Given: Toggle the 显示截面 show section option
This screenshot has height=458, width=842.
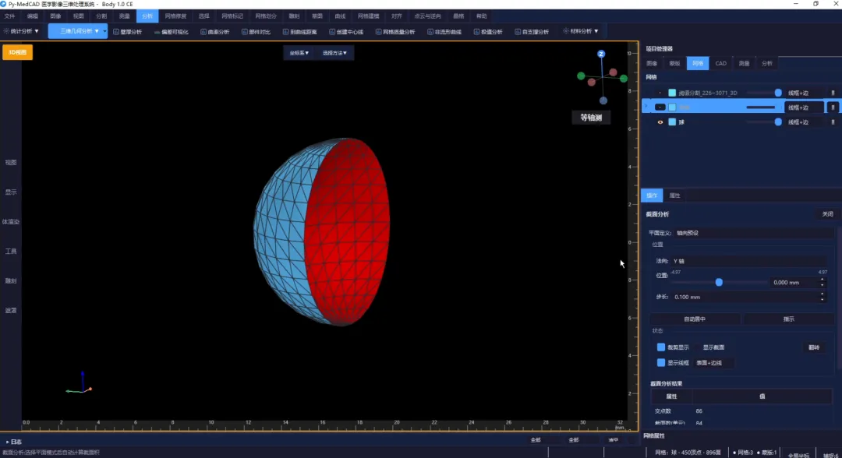Looking at the screenshot, I should [713, 347].
